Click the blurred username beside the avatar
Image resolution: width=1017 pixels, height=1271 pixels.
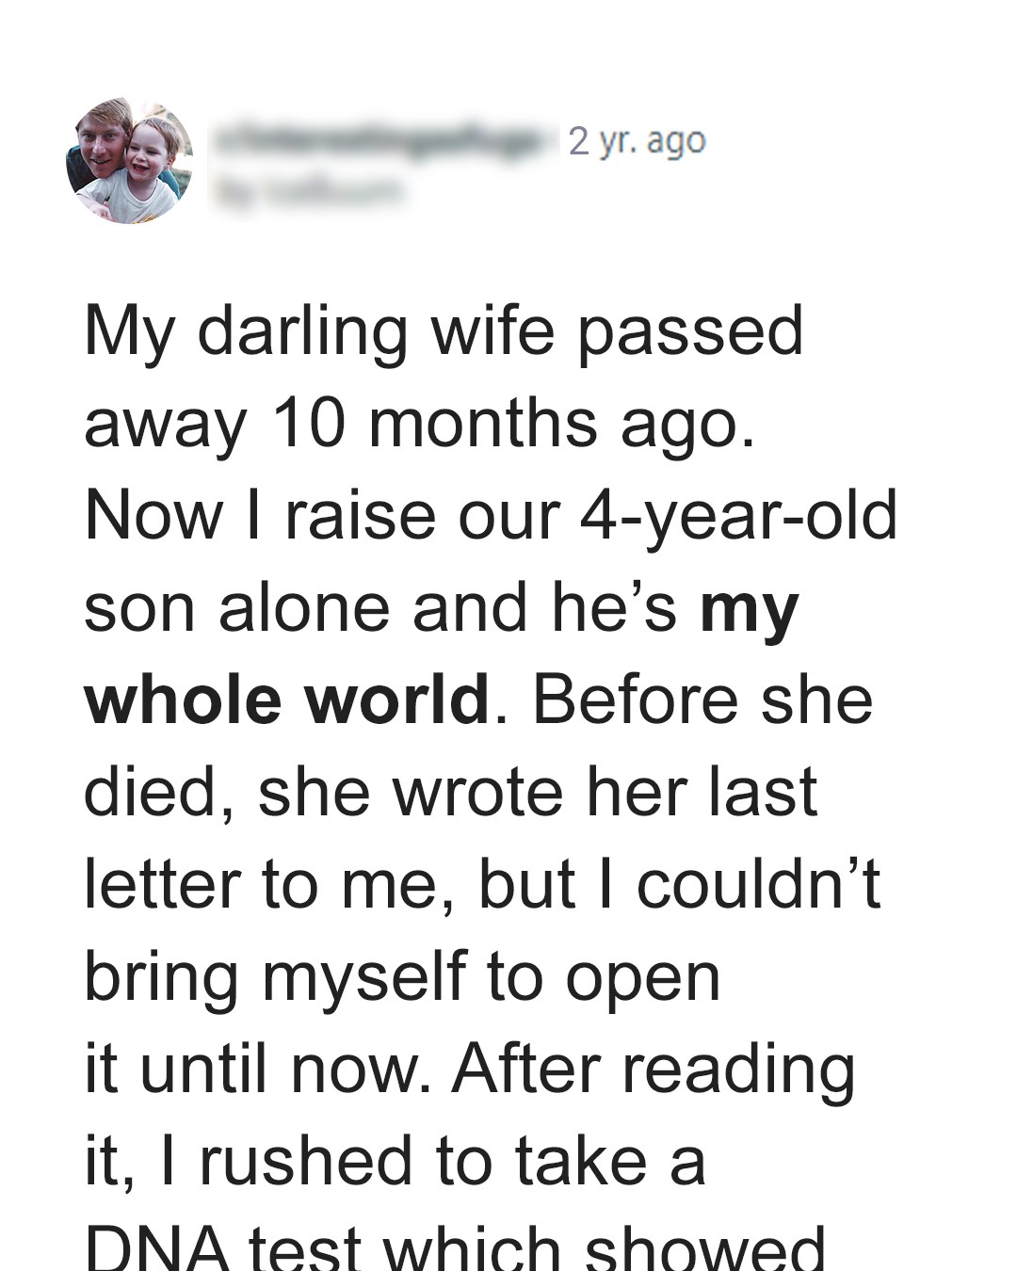(x=385, y=141)
